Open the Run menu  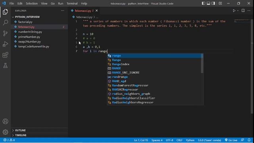[x=61, y=4]
